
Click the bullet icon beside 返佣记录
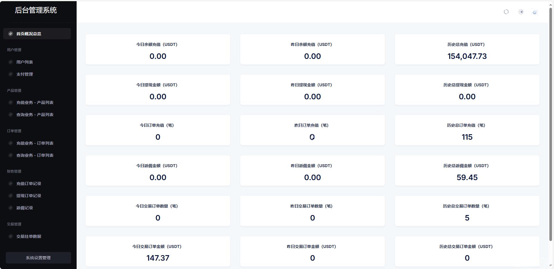click(x=11, y=208)
